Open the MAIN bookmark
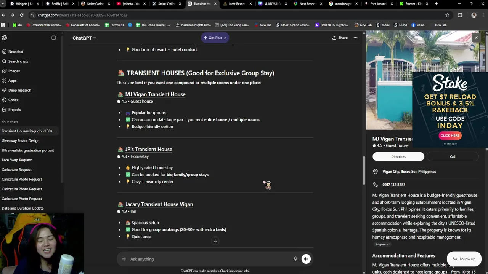 coord(383,25)
